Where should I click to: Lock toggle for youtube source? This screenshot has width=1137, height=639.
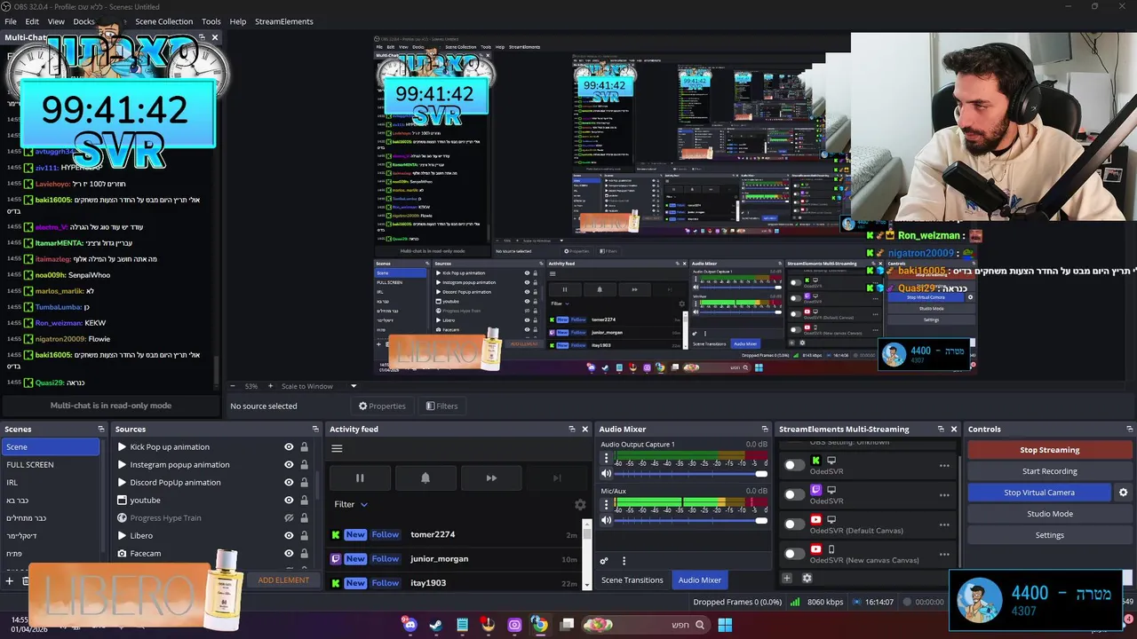(x=304, y=501)
